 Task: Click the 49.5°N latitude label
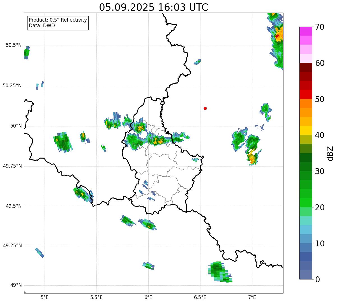tap(13, 206)
